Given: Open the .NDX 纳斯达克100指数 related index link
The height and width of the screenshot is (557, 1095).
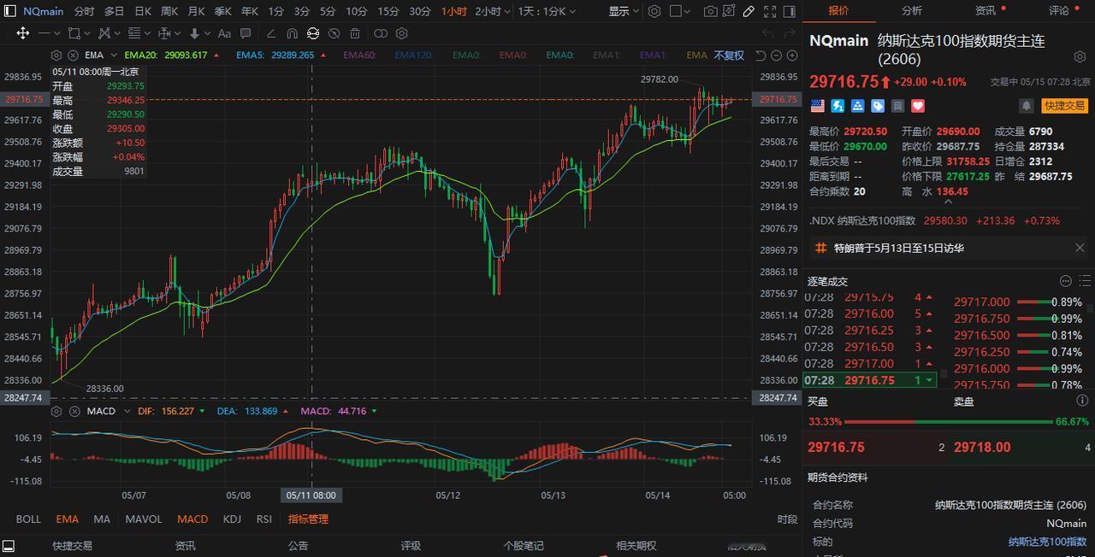Looking at the screenshot, I should tap(863, 220).
